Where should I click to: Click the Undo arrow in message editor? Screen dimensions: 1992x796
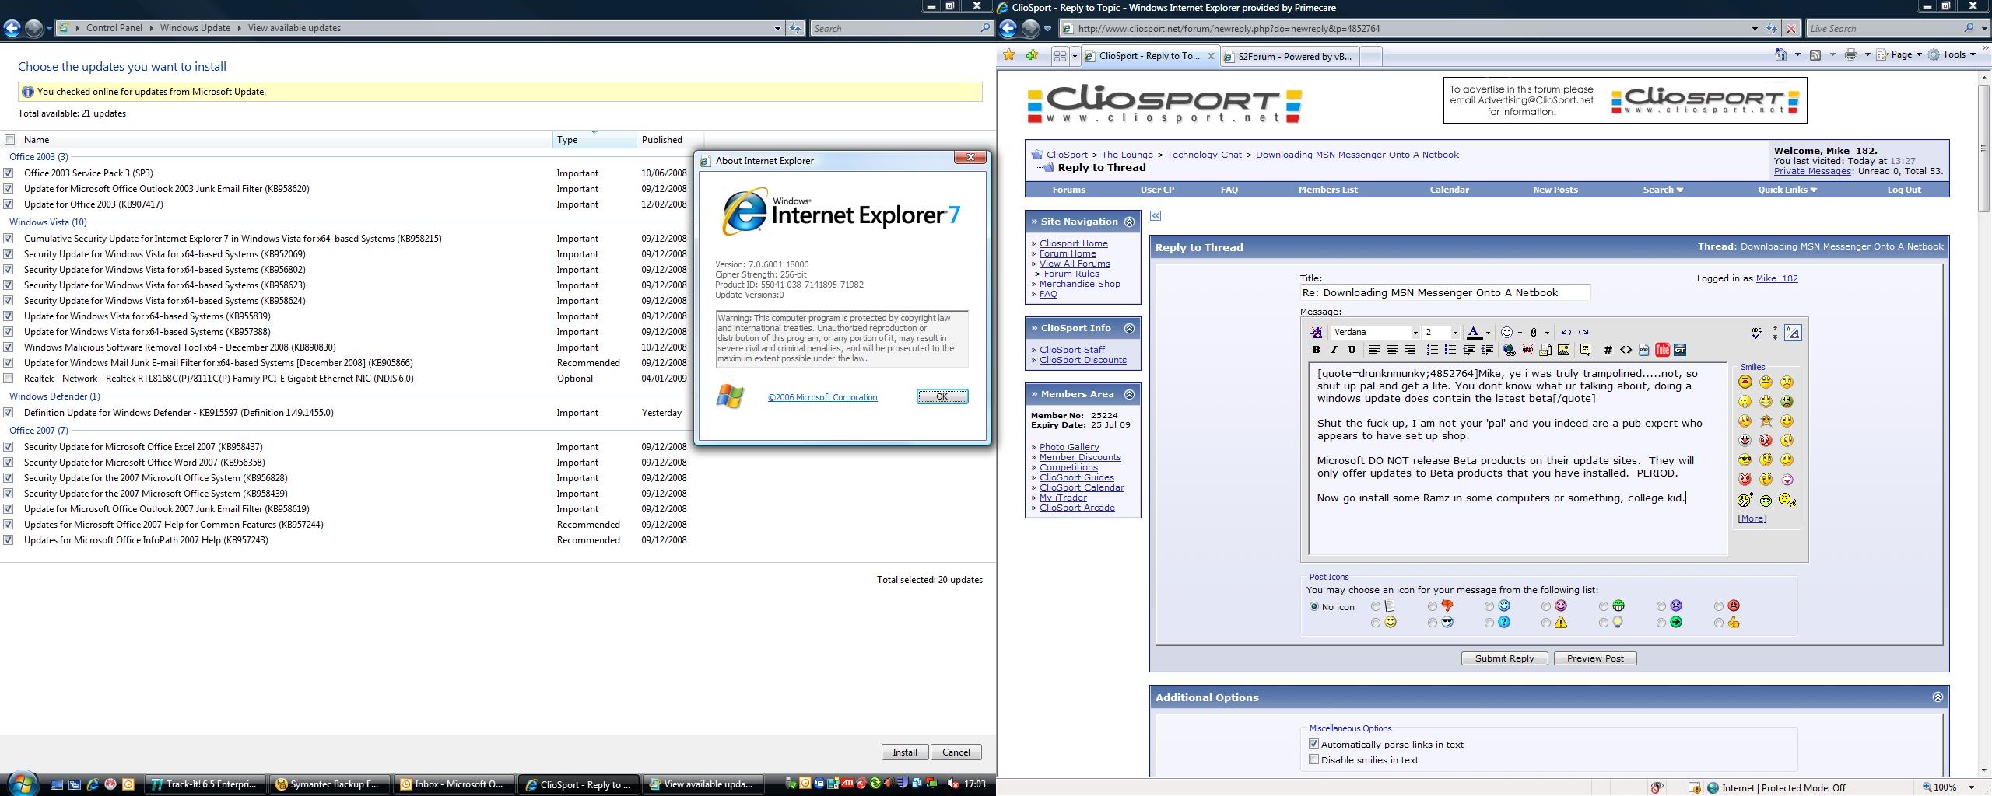1566,333
